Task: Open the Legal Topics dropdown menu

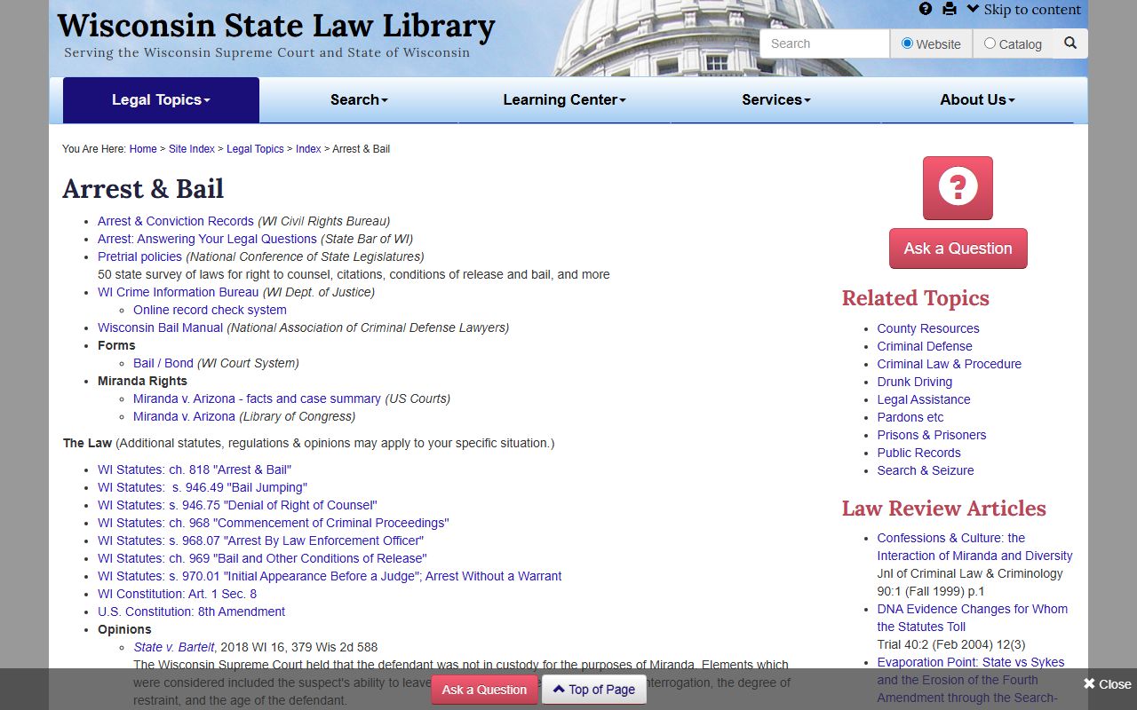Action: [161, 99]
